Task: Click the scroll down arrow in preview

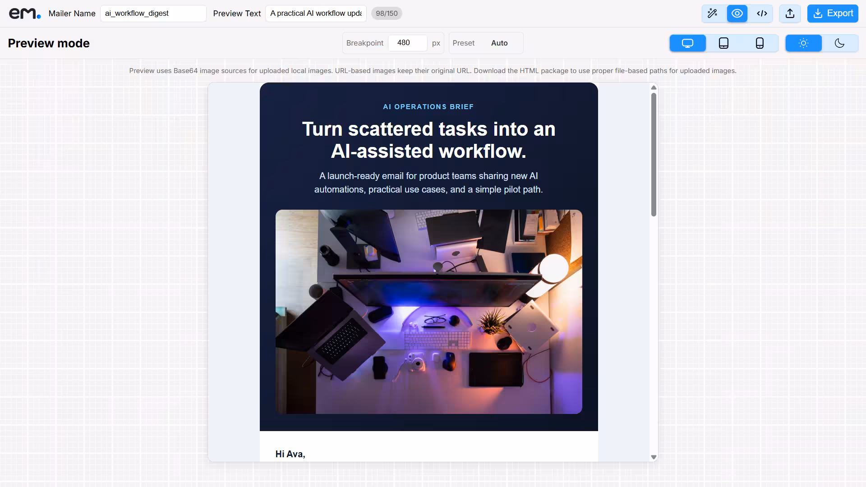Action: pyautogui.click(x=654, y=457)
